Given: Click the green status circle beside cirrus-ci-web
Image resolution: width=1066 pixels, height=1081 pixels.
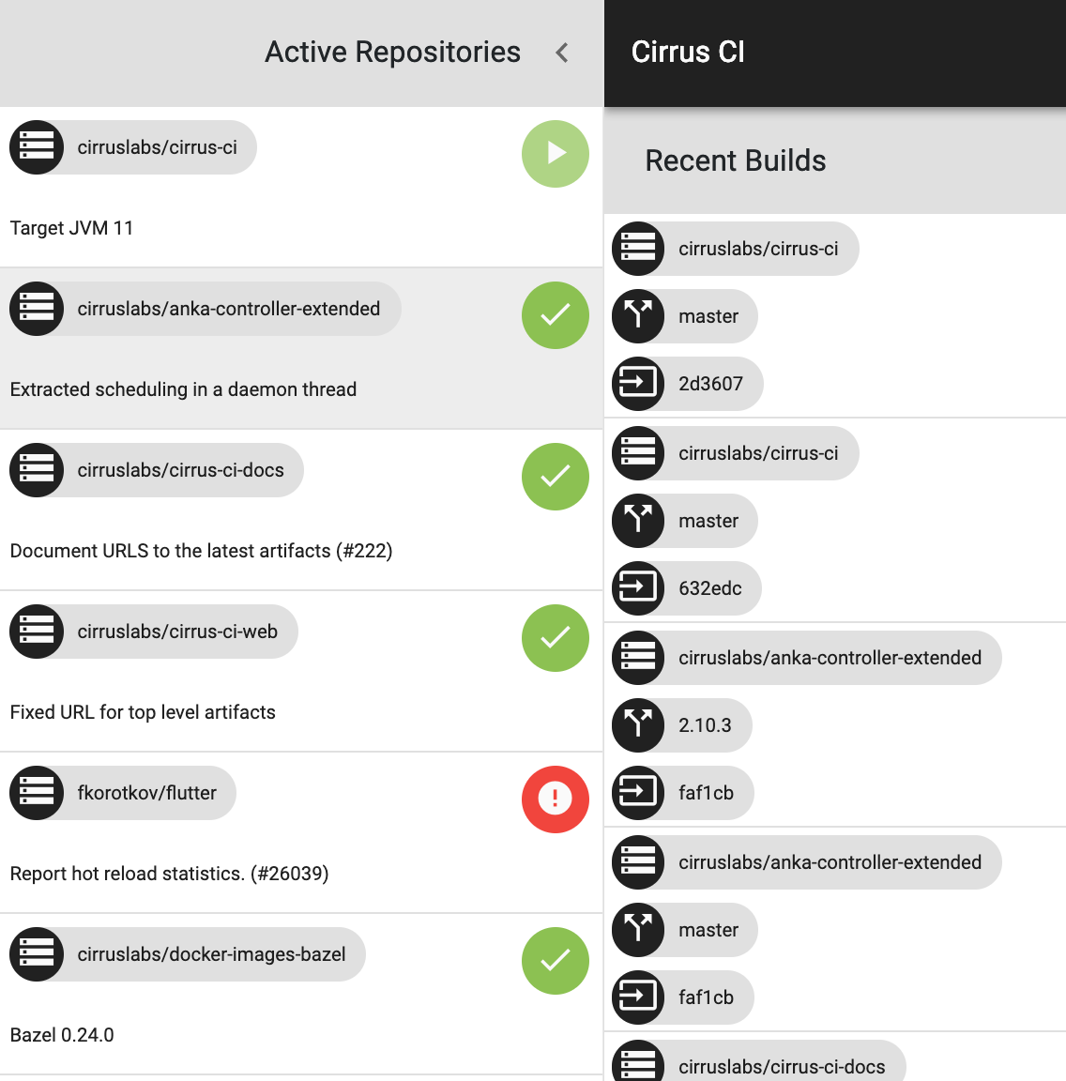Looking at the screenshot, I should click(x=556, y=638).
